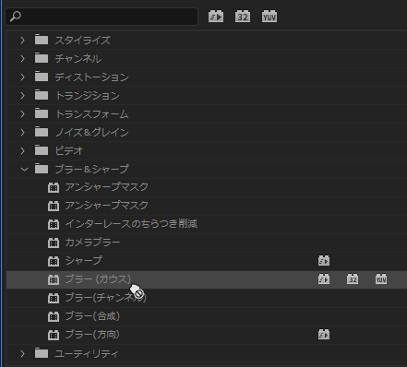Select the ブラー&シャープ folder label

(x=91, y=169)
